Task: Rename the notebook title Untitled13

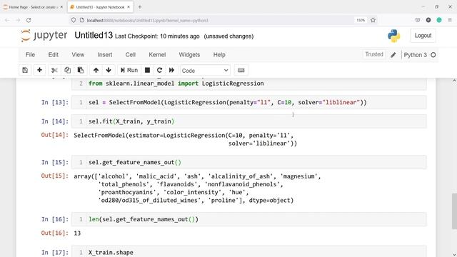Action: click(94, 35)
